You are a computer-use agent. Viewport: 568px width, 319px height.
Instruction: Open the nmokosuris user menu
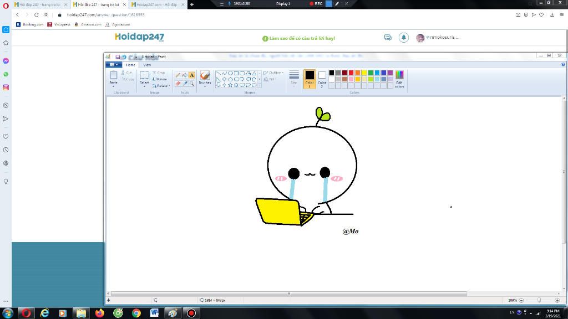point(443,37)
